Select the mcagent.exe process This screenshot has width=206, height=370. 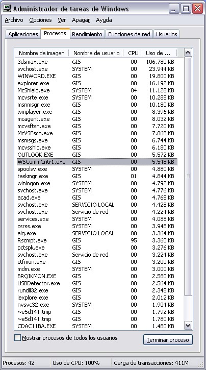[97, 119]
